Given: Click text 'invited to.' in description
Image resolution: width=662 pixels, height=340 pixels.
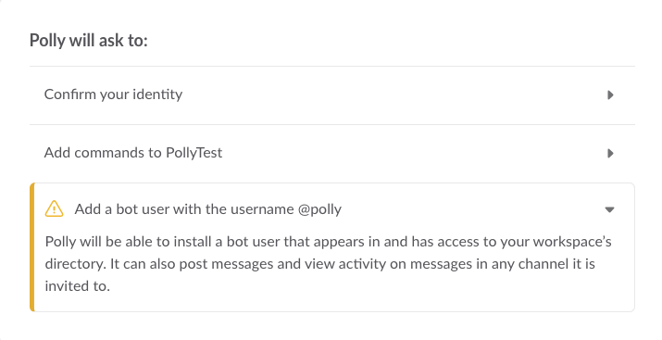Looking at the screenshot, I should 77,286.
